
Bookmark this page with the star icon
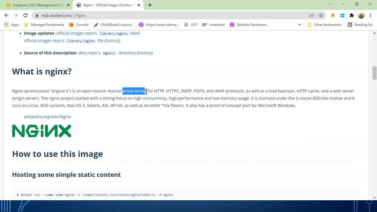pos(321,15)
